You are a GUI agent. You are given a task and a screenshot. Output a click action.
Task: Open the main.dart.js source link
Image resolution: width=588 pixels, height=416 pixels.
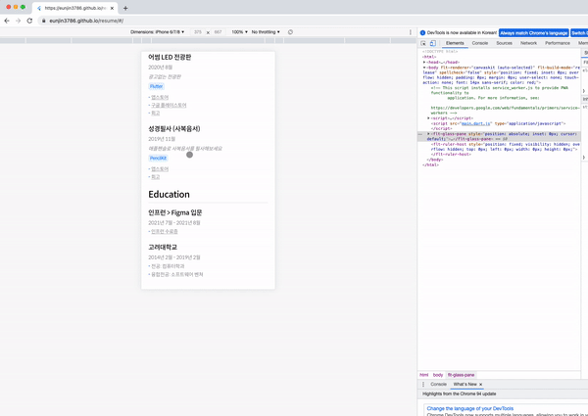pyautogui.click(x=474, y=123)
